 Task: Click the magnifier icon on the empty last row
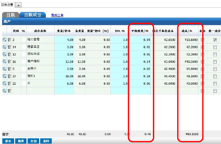click(x=5, y=91)
